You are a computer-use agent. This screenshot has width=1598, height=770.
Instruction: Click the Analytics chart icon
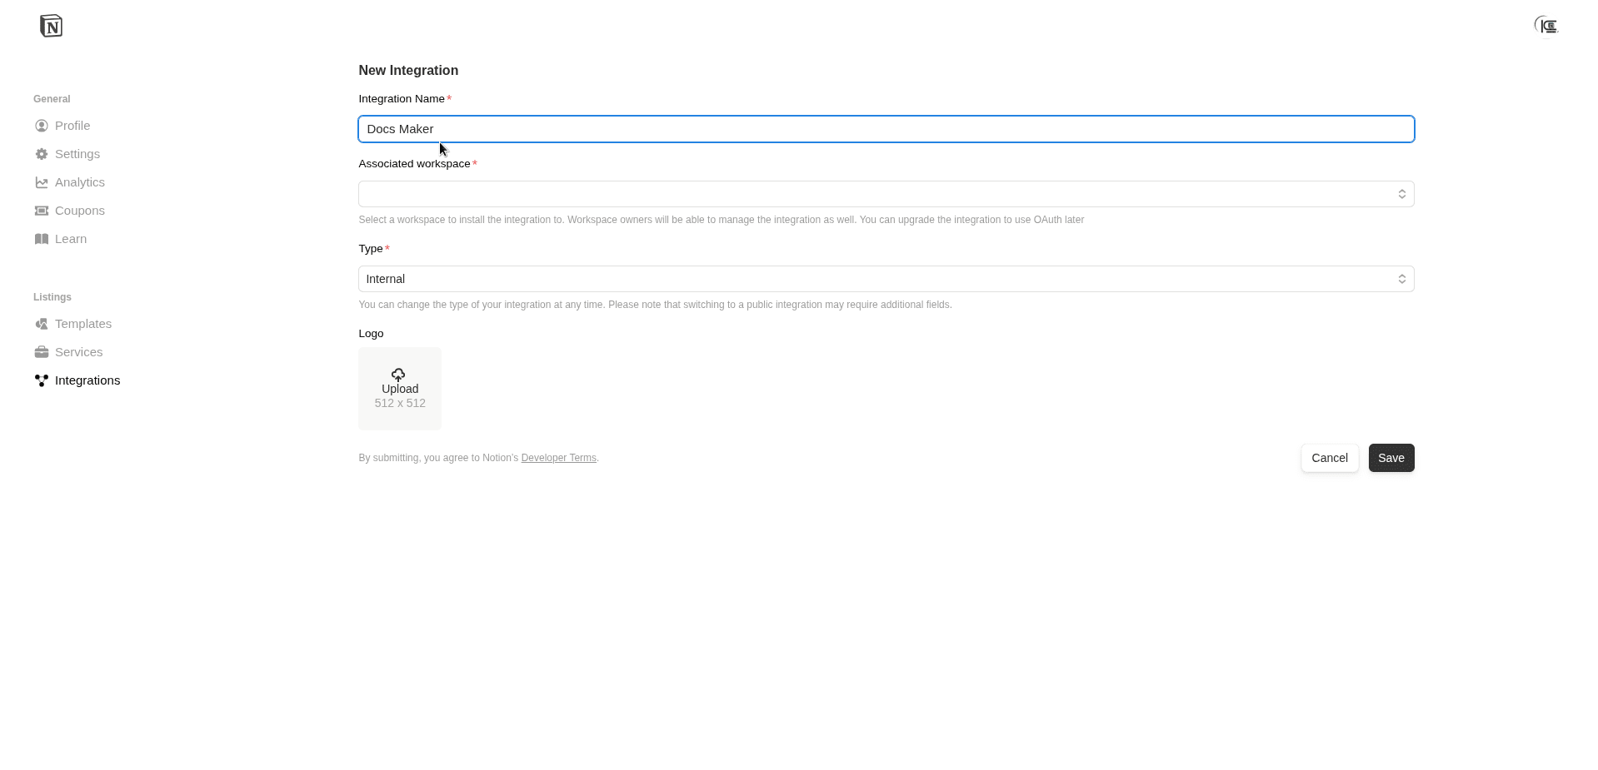coord(42,182)
